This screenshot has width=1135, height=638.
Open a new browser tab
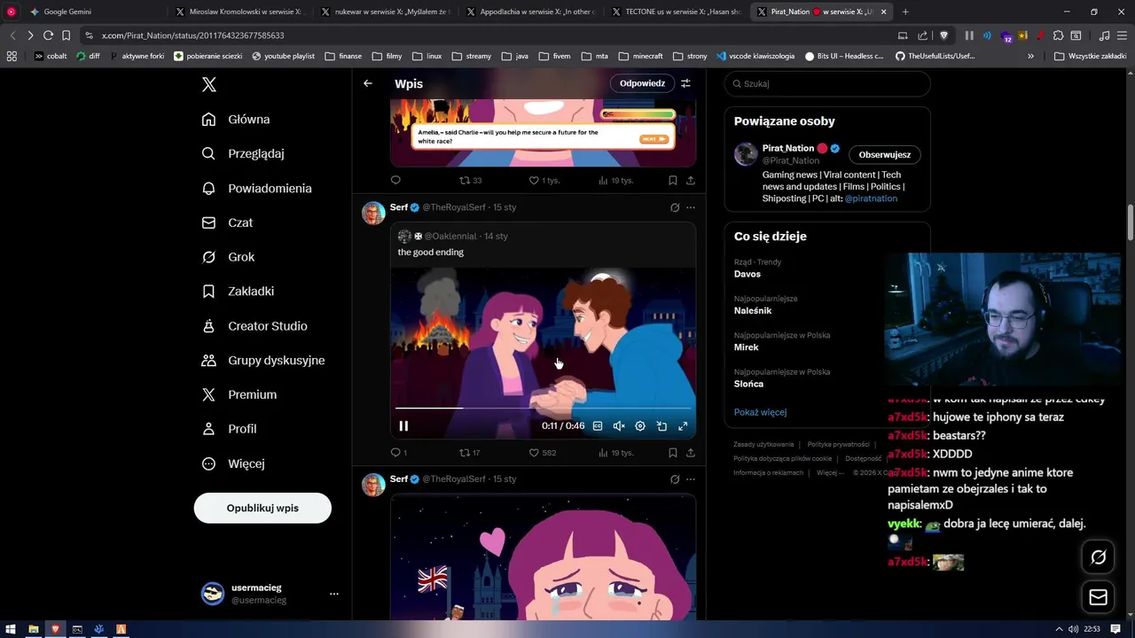(x=906, y=12)
